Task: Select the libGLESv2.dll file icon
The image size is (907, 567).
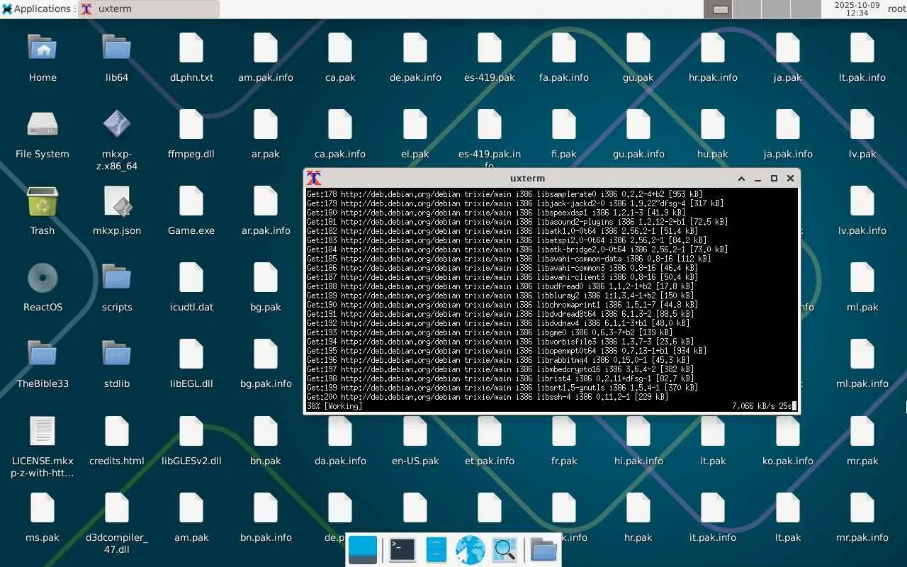Action: [191, 432]
